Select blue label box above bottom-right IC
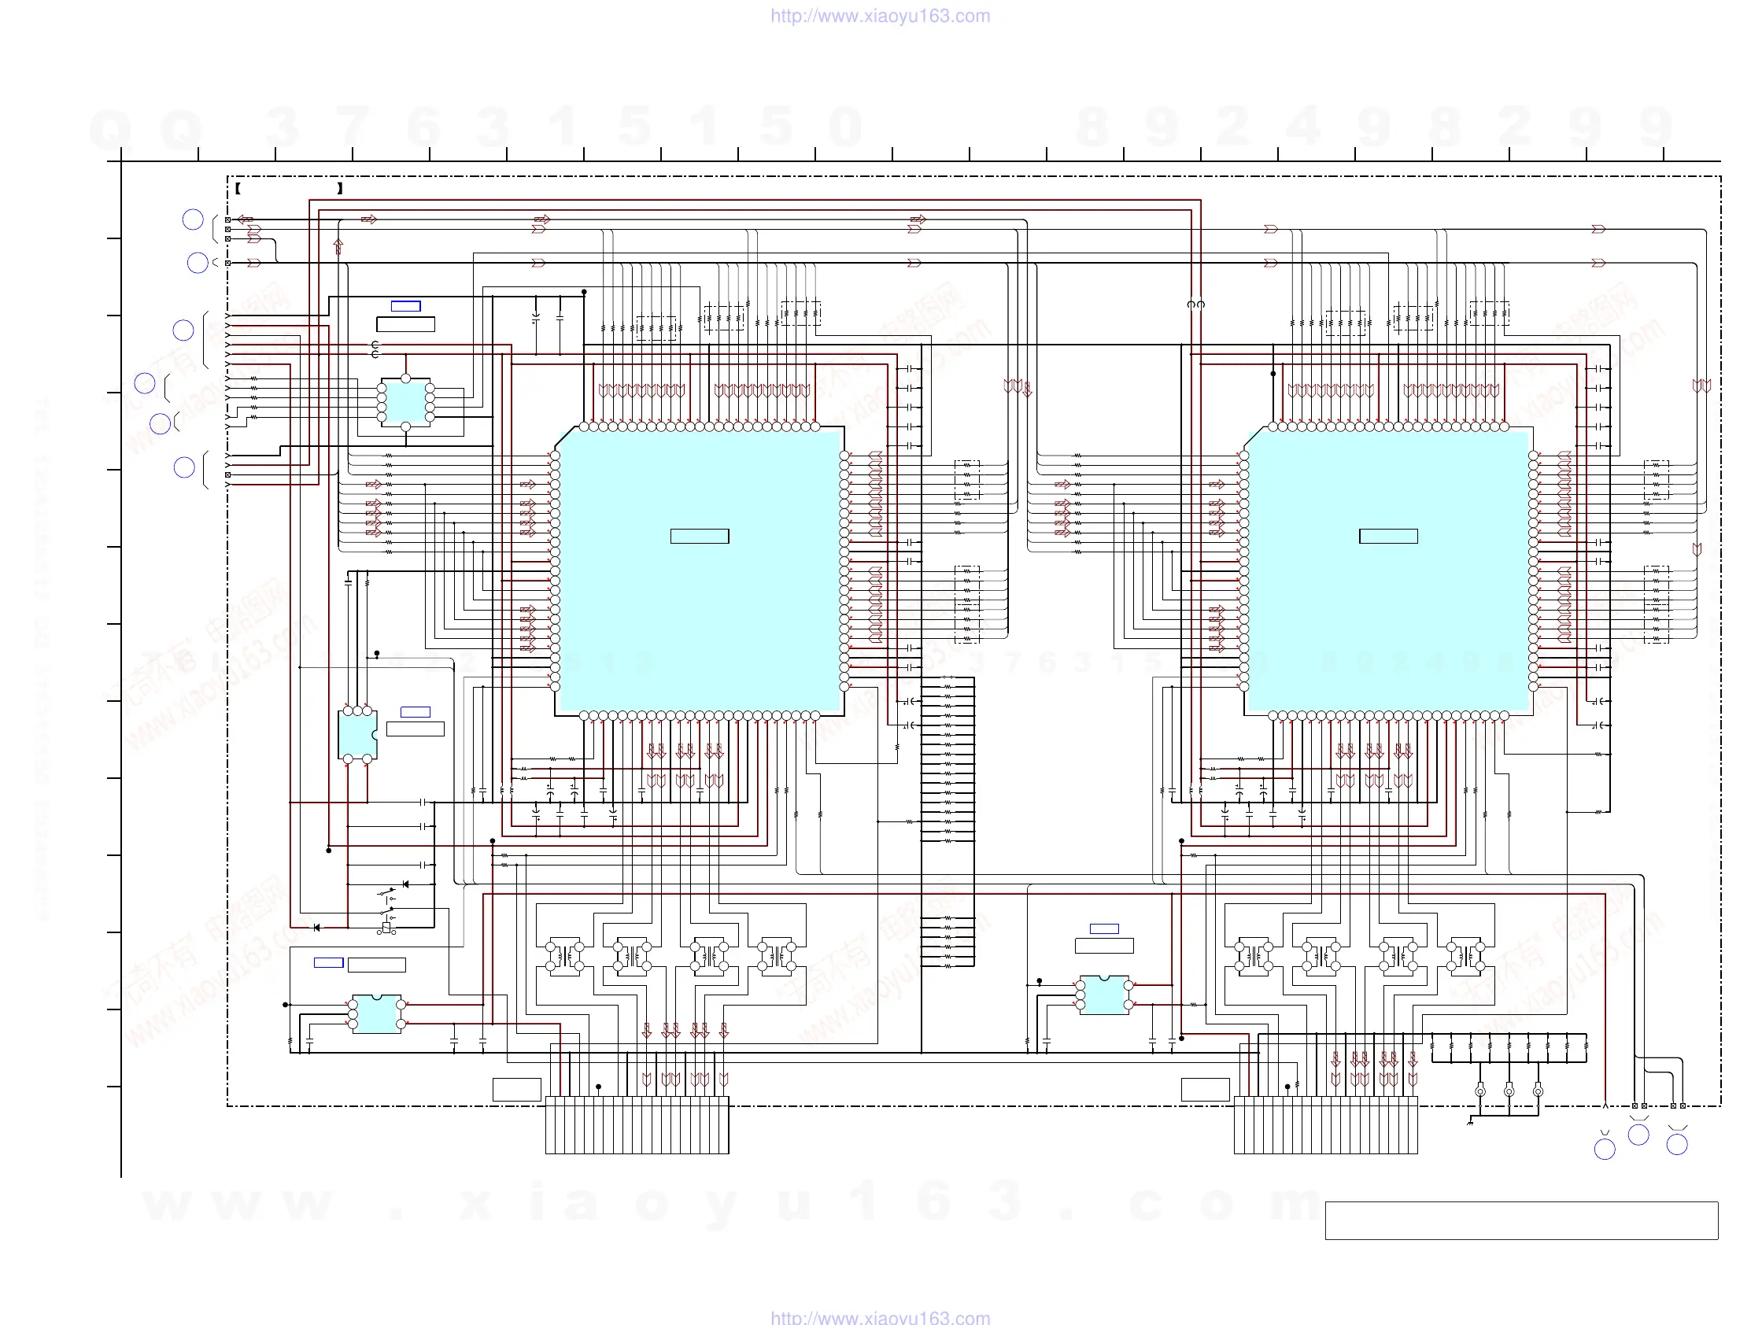This screenshot has width=1762, height=1325. tap(1104, 928)
